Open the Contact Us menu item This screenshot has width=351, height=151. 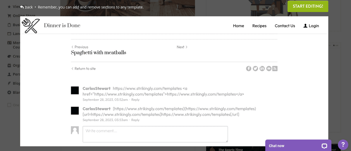pos(285,26)
